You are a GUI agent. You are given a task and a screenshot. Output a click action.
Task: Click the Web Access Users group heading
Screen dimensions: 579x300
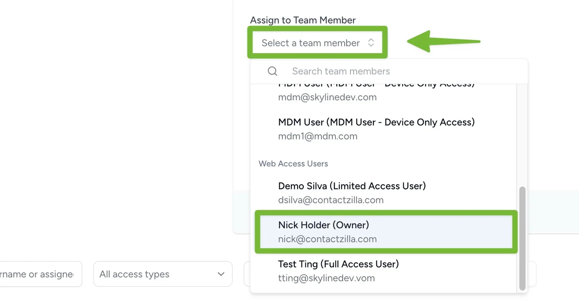pyautogui.click(x=293, y=164)
